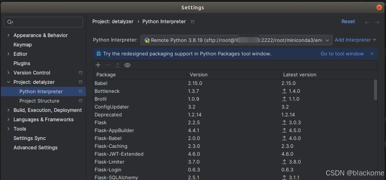Viewport: 386px width, 180px height.
Task: Select the Flask-Babel package row
Action: [234, 138]
